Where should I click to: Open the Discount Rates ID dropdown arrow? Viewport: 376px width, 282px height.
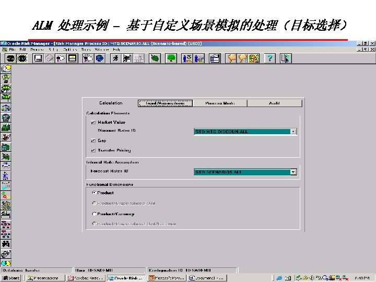(x=293, y=132)
